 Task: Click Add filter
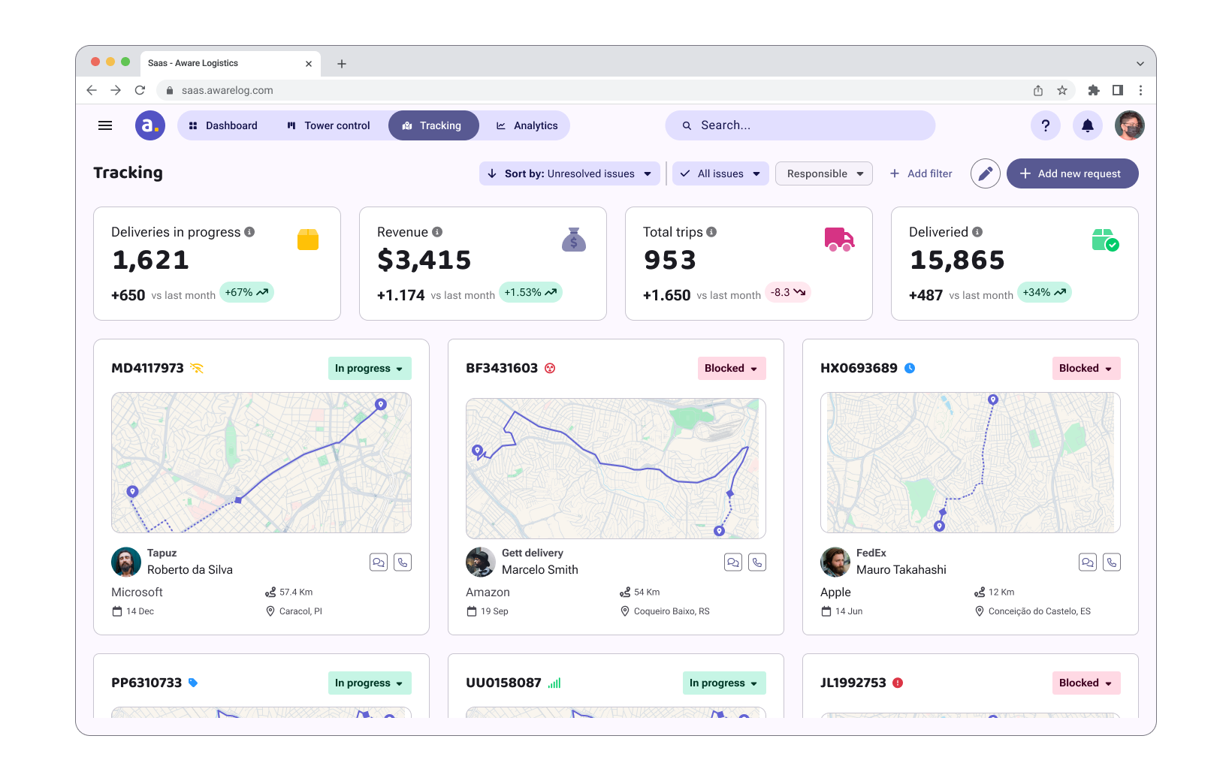click(921, 173)
